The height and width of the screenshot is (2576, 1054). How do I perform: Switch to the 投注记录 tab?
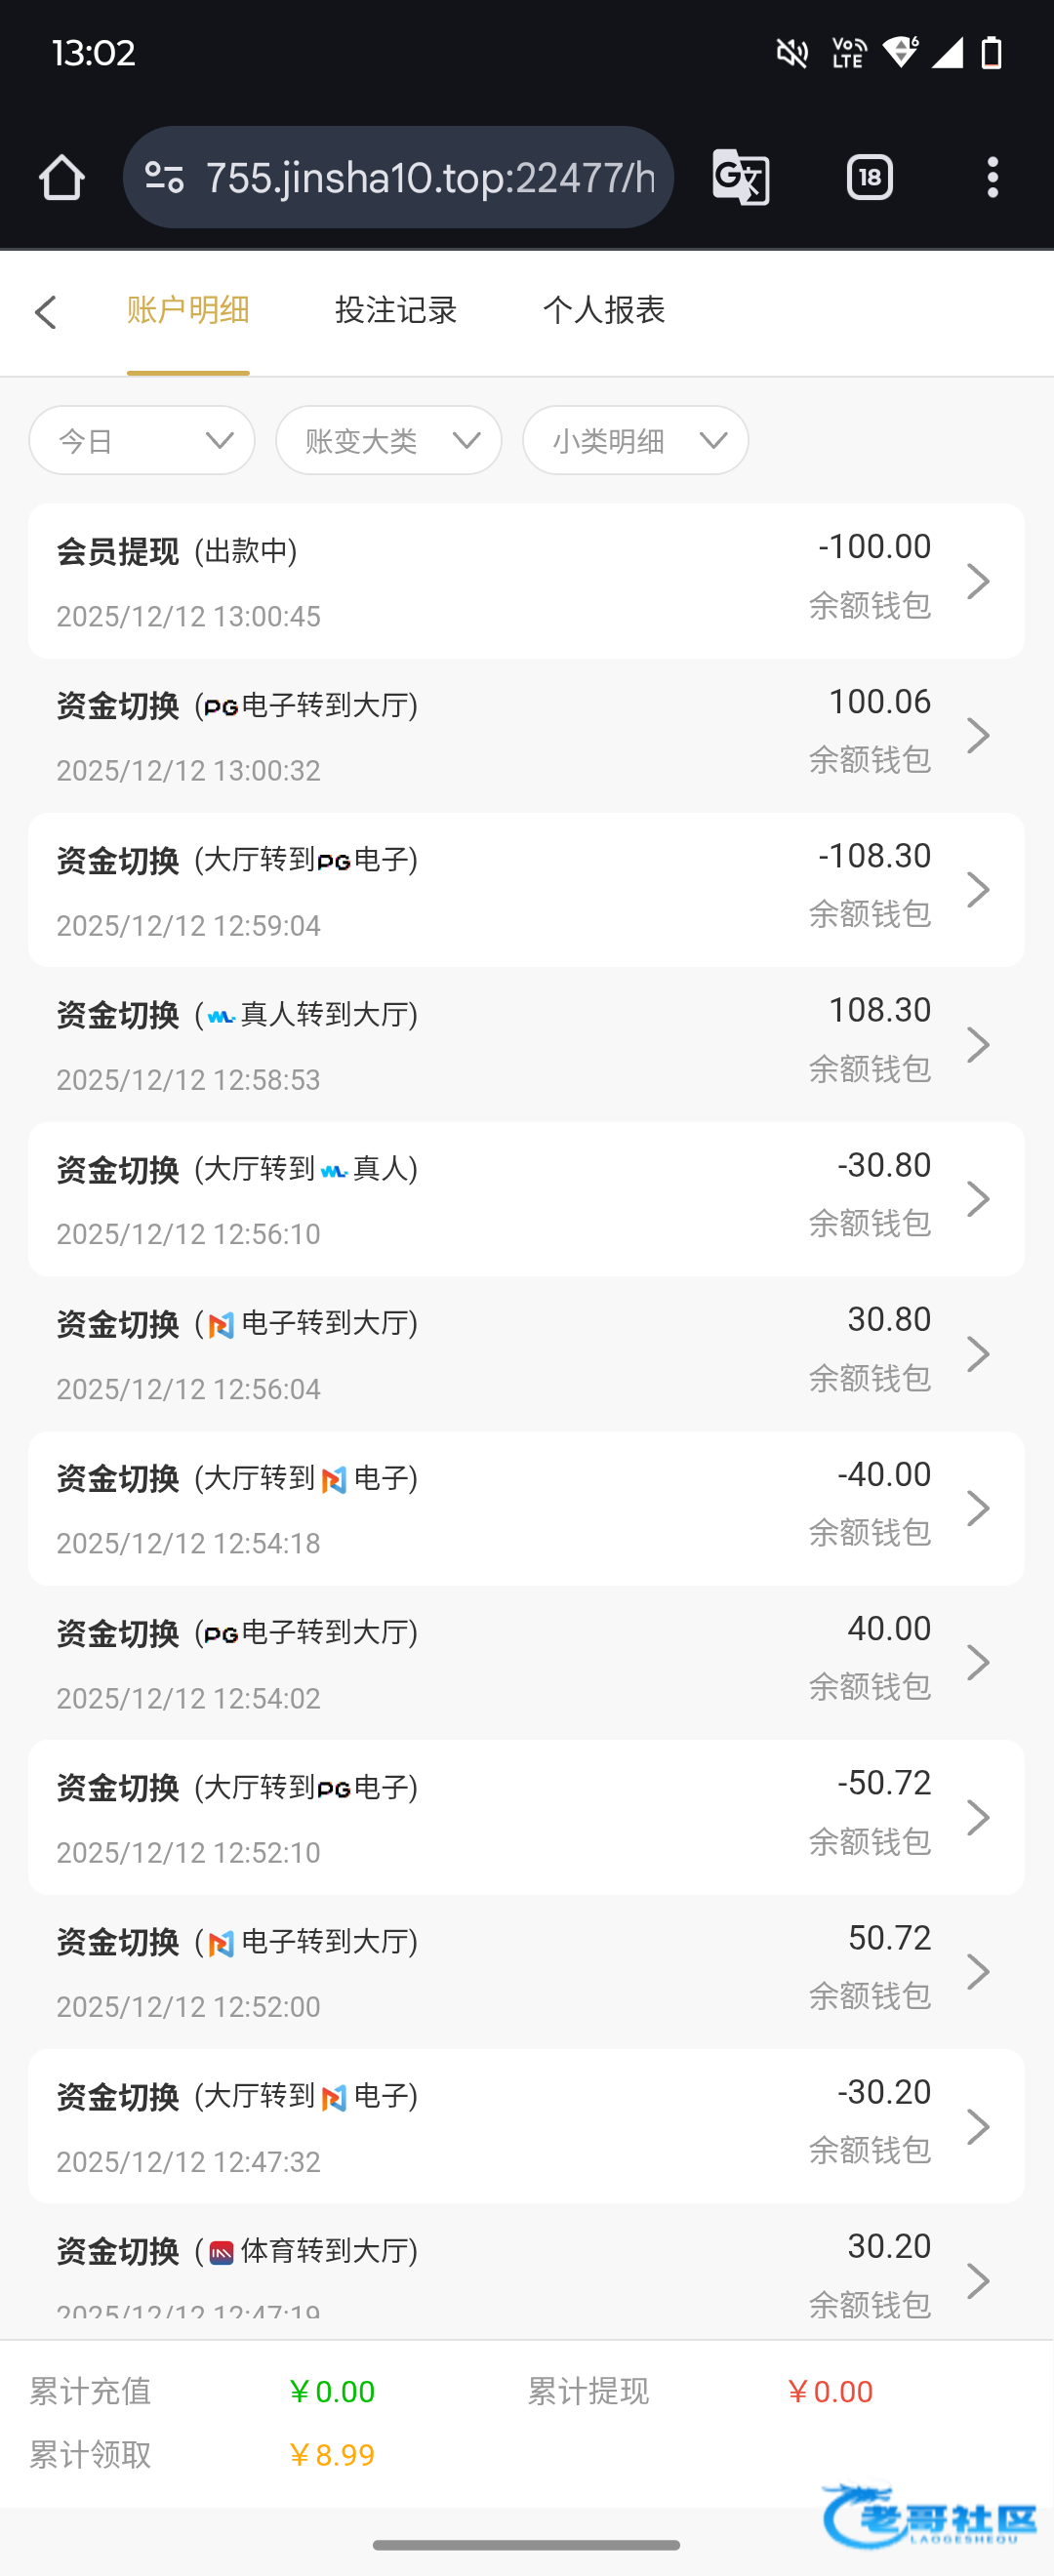(x=395, y=310)
